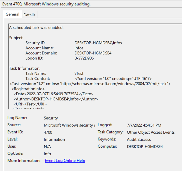Click the opening RegistrationInfo tag line
Viewport: 182px width, 171px height.
28,89
